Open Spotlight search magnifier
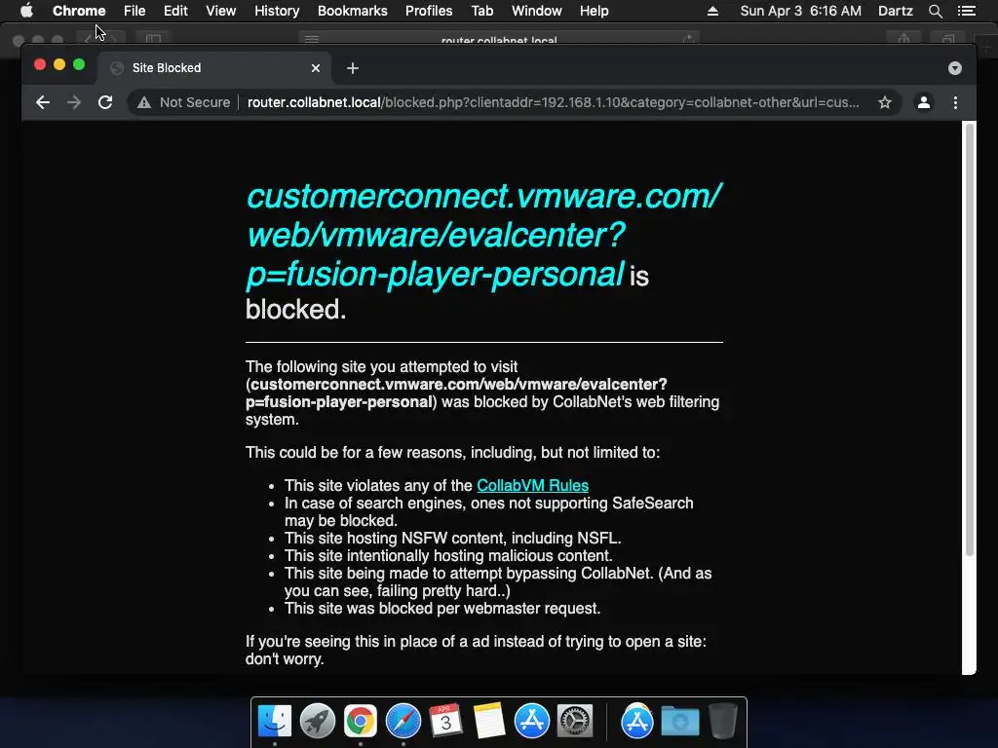The width and height of the screenshot is (998, 748). coord(935,11)
